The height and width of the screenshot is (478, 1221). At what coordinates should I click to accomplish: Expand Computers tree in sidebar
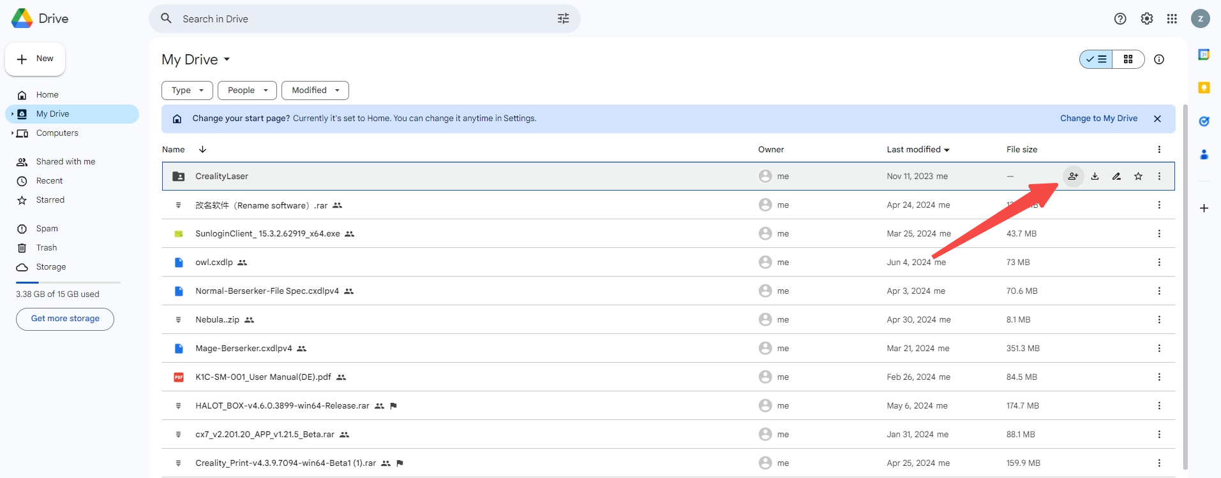tap(12, 133)
